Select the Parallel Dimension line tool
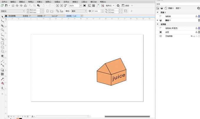 2,61
